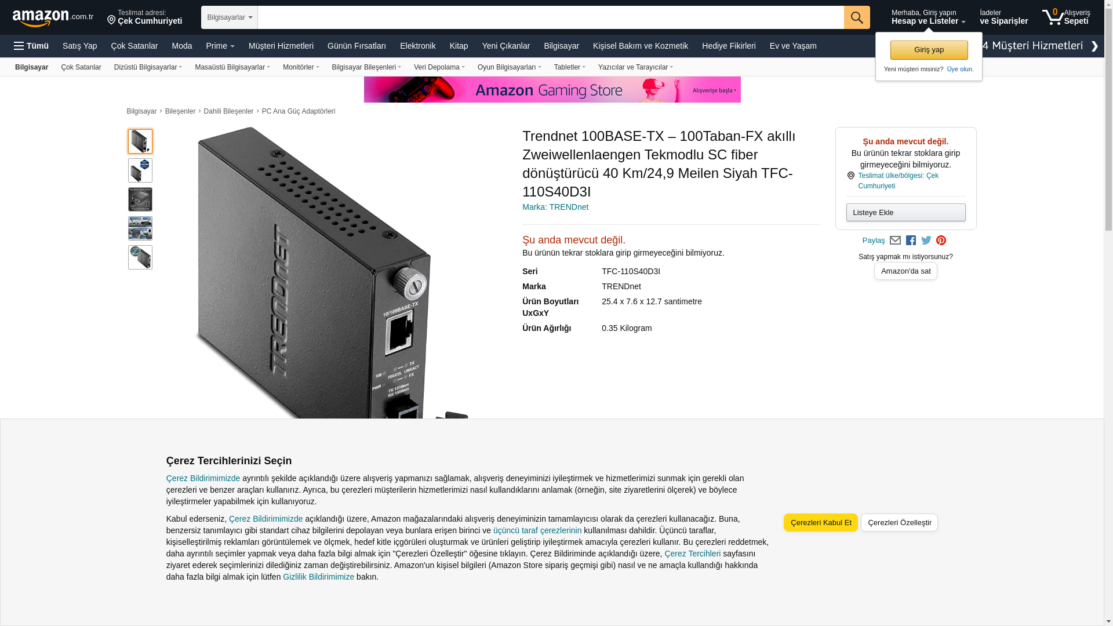This screenshot has width=1113, height=626.
Task: Focus the Amazon search input field
Action: pos(551,17)
